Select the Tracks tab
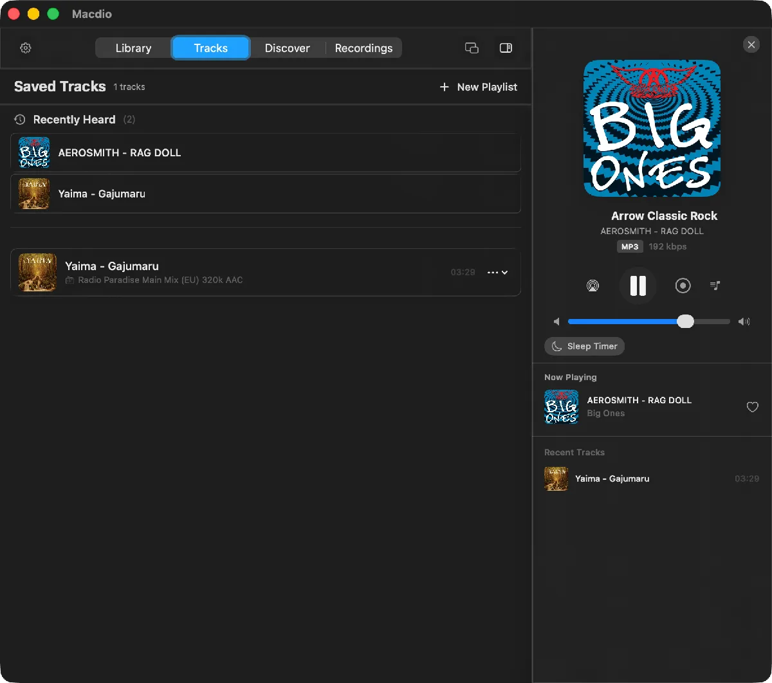This screenshot has height=683, width=772. pyautogui.click(x=211, y=48)
